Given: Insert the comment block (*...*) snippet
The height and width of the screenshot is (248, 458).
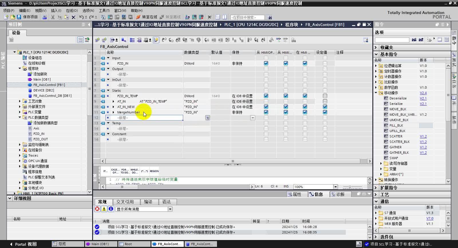Looking at the screenshot, I should 145,171.
